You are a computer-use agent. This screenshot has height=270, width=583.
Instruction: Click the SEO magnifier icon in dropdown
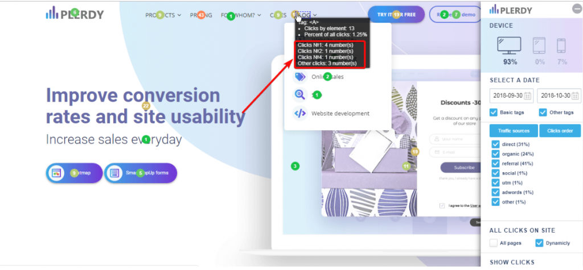(299, 95)
